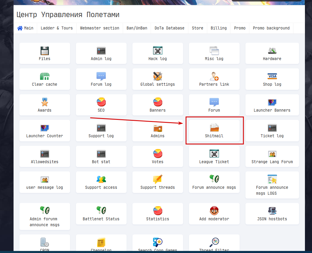
Task: Open the Ticket log icon
Action: pos(272,128)
